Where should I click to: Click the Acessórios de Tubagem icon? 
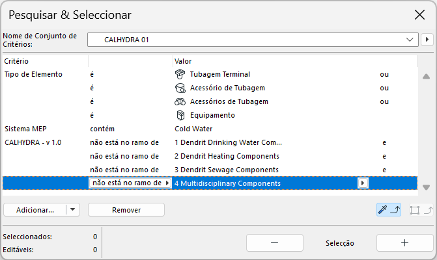click(180, 101)
